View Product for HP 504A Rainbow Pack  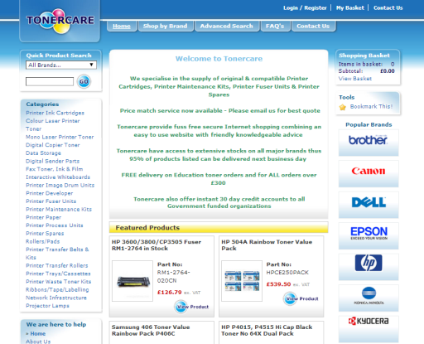coord(301,298)
